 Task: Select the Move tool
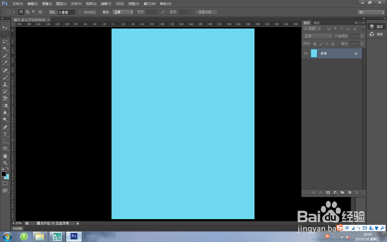[x=5, y=27]
